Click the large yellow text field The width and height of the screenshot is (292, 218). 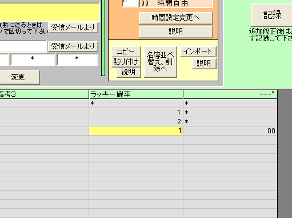tap(50, 11)
